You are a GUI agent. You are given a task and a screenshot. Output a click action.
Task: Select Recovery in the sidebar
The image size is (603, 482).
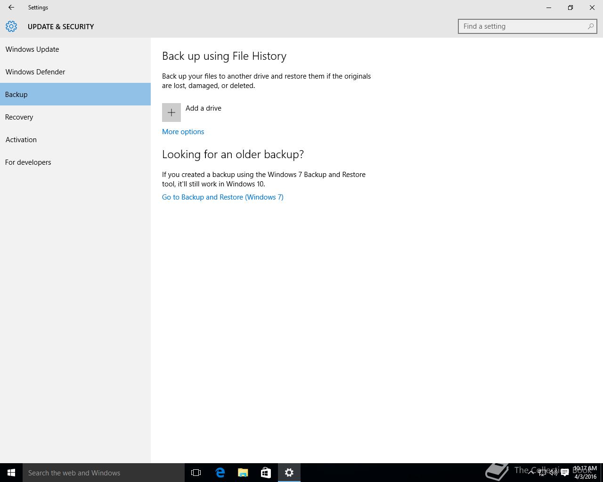coord(75,117)
